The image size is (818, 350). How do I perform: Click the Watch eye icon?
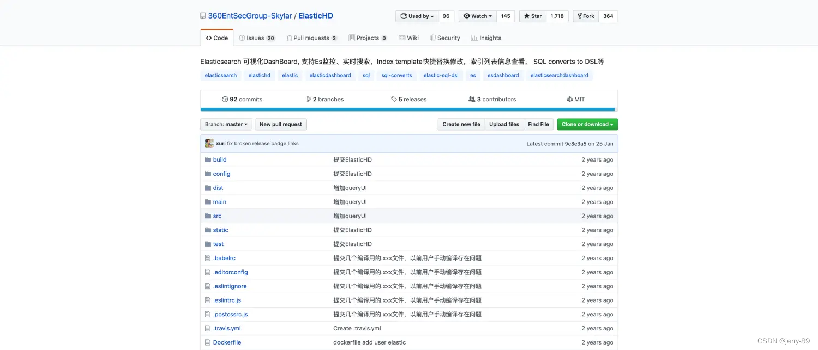pyautogui.click(x=466, y=16)
